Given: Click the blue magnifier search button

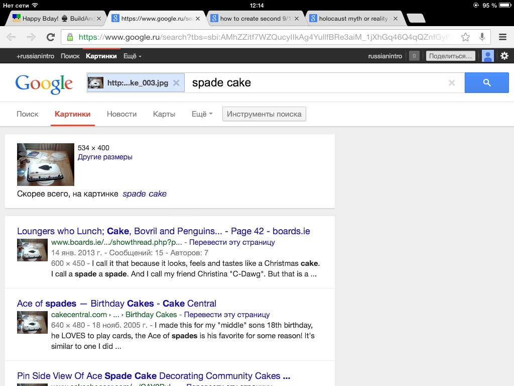Looking at the screenshot, I should 487,83.
